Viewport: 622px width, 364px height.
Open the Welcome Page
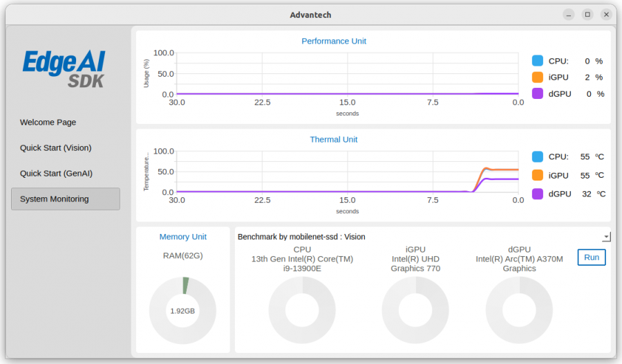[48, 122]
